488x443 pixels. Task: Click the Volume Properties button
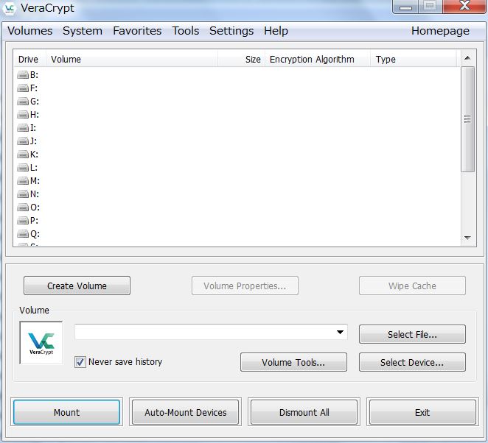[x=245, y=286]
